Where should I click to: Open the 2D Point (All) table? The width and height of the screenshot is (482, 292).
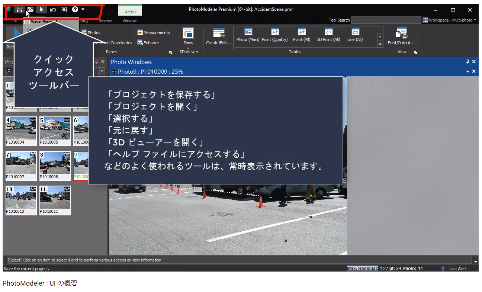tap(328, 35)
